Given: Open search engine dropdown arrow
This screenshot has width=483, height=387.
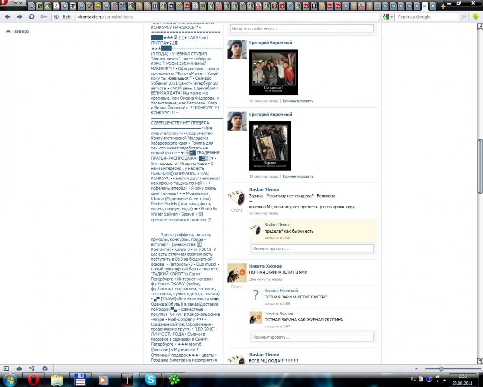Looking at the screenshot, I should click(x=392, y=17).
